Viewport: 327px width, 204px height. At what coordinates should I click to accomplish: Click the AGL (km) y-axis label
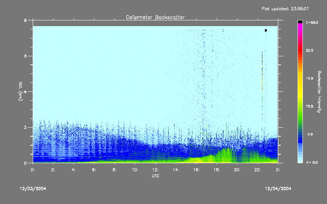20,91
